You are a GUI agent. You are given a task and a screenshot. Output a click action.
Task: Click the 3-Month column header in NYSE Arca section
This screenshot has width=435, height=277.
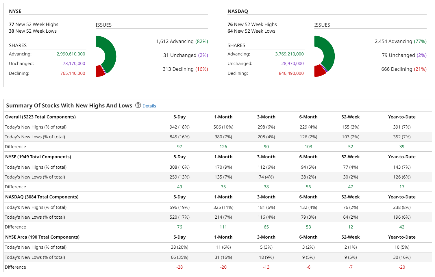pos(266,237)
